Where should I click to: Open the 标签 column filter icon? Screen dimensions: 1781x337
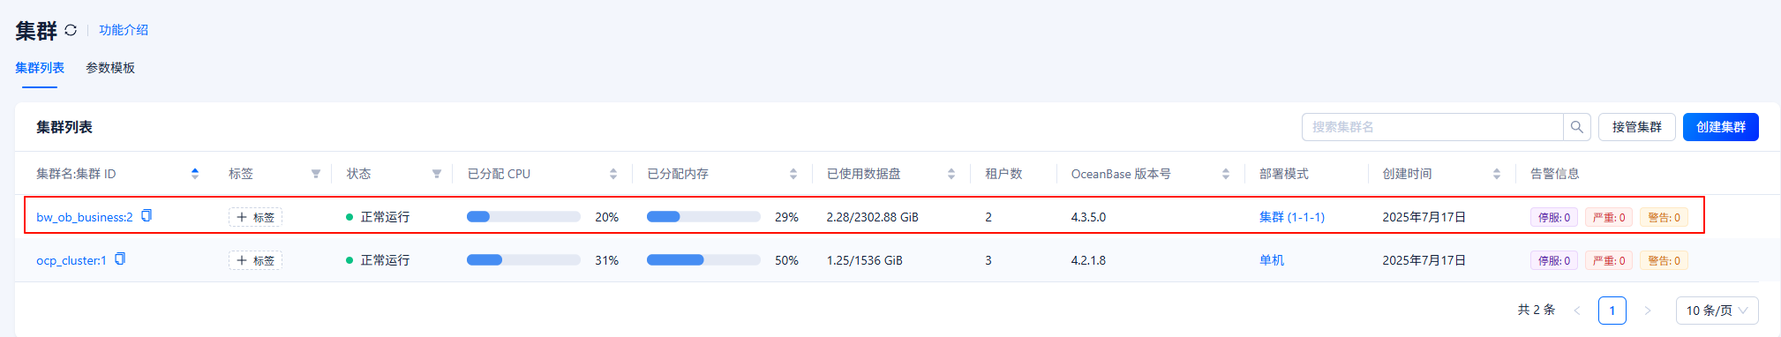[315, 174]
